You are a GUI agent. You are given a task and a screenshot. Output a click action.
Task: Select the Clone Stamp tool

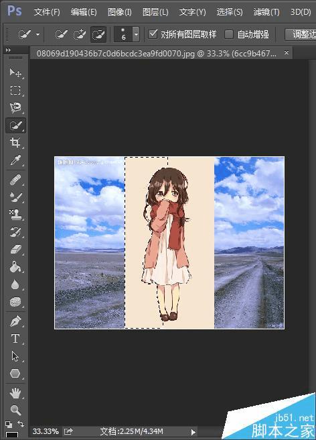tap(15, 215)
